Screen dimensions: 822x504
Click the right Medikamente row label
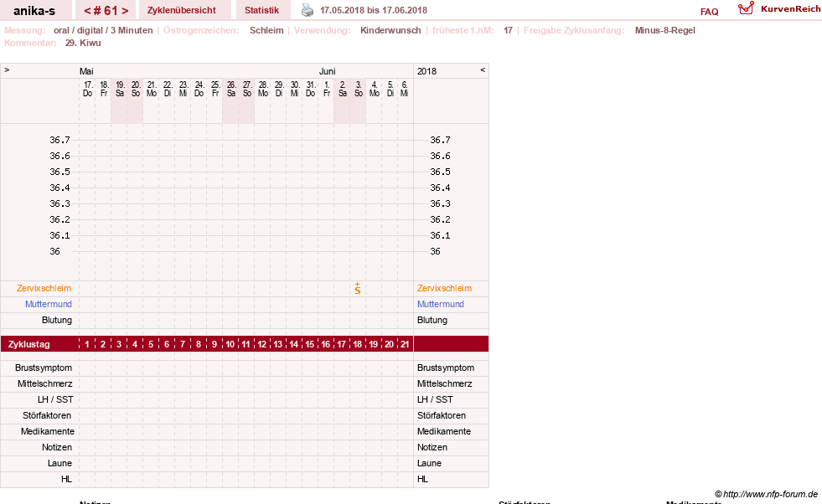tap(444, 431)
